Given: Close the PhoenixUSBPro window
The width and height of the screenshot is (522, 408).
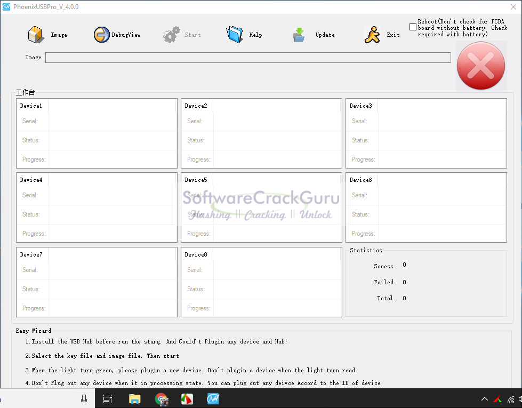Looking at the screenshot, I should pyautogui.click(x=513, y=7).
